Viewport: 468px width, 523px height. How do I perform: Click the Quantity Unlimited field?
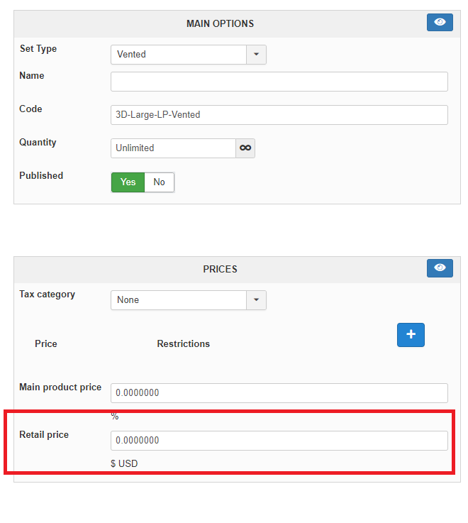point(173,148)
